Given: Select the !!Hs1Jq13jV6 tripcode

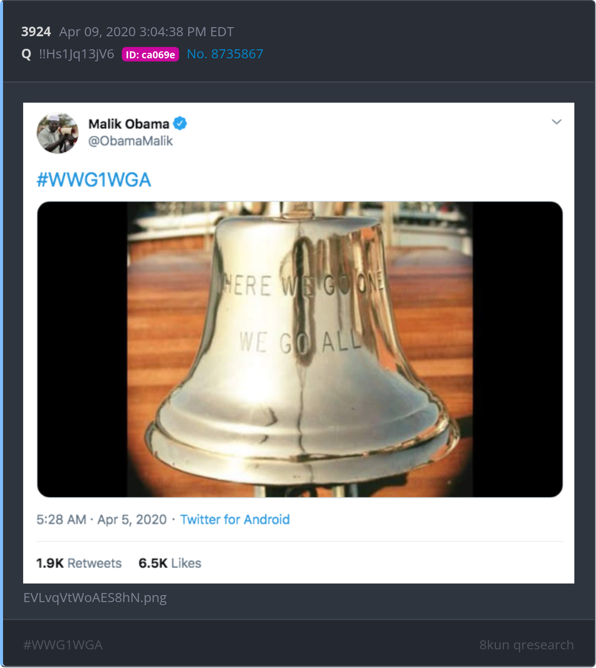Looking at the screenshot, I should click(x=77, y=54).
